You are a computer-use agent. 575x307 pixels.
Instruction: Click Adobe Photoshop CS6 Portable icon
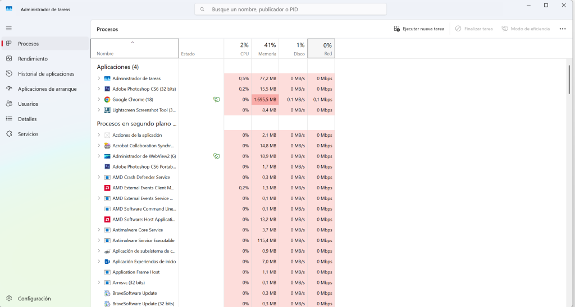107,166
